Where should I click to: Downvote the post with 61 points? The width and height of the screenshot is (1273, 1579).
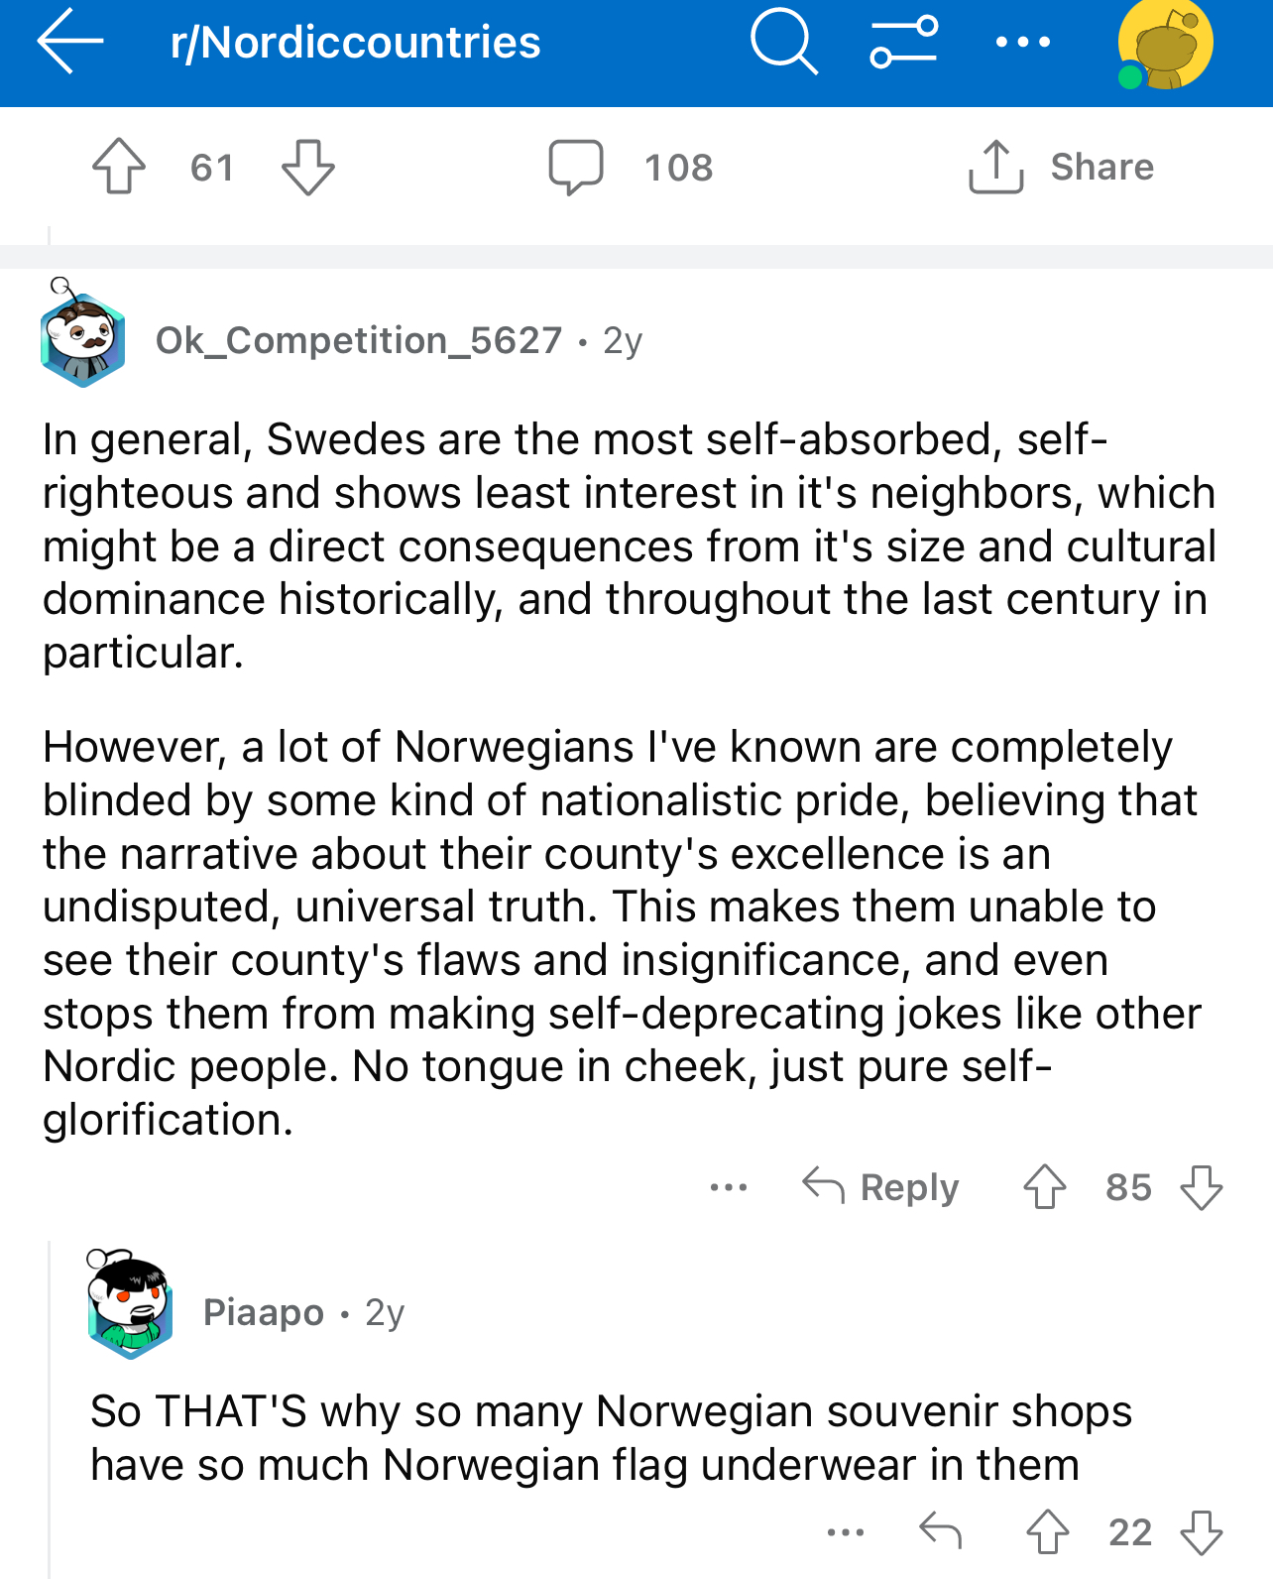pyautogui.click(x=308, y=167)
